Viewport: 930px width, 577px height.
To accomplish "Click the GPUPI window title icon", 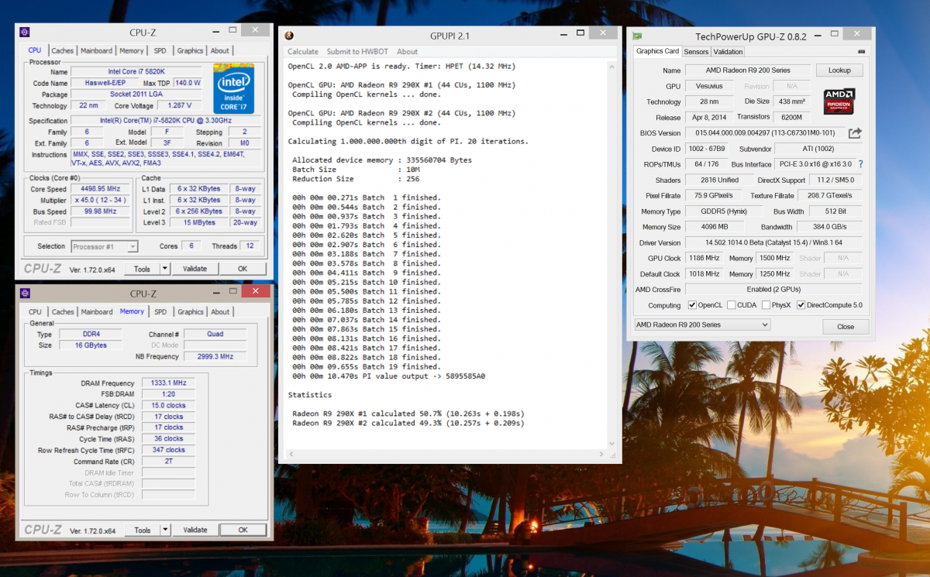I will click(289, 36).
